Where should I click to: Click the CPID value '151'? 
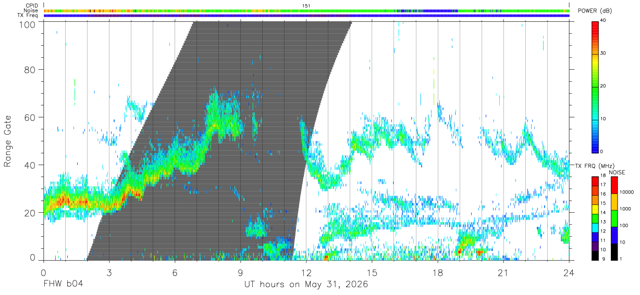306,5
